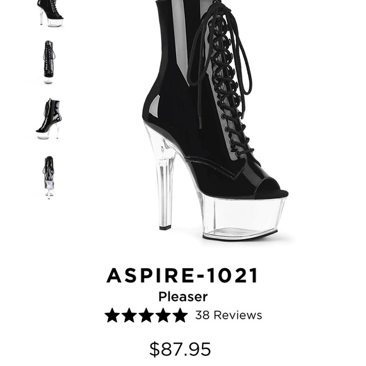This screenshot has height=366, width=366.
Task: Select the back-view boot thumbnail
Action: point(49,177)
